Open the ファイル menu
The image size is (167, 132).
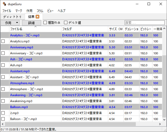(7, 11)
